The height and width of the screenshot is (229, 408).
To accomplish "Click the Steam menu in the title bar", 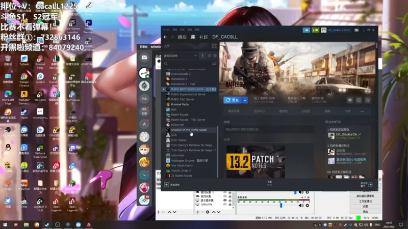I will click(x=166, y=30).
